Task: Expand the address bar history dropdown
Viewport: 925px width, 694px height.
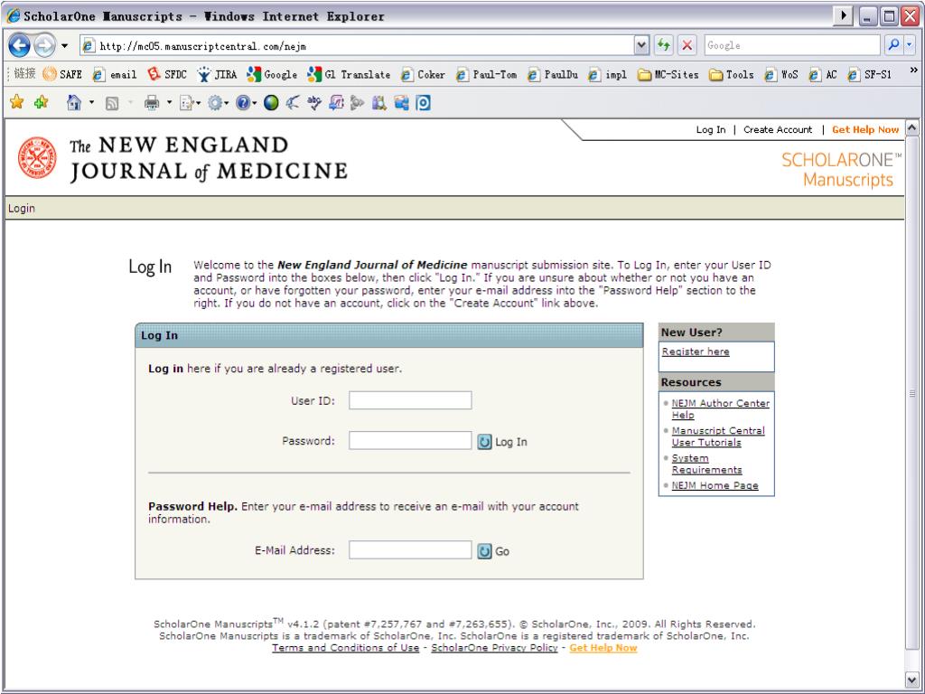Action: tap(642, 45)
